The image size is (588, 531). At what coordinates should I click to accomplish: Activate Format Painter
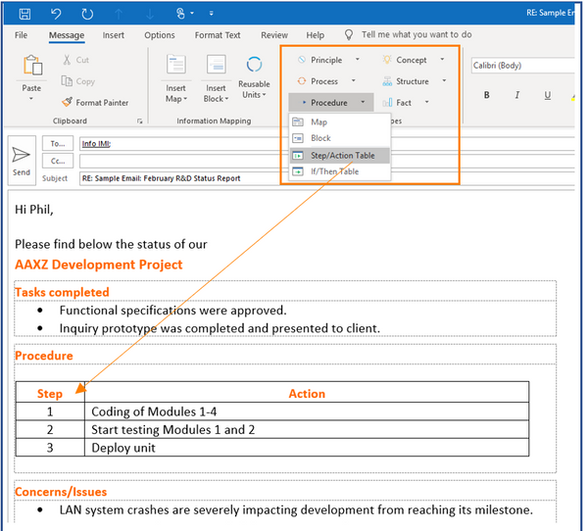point(95,102)
